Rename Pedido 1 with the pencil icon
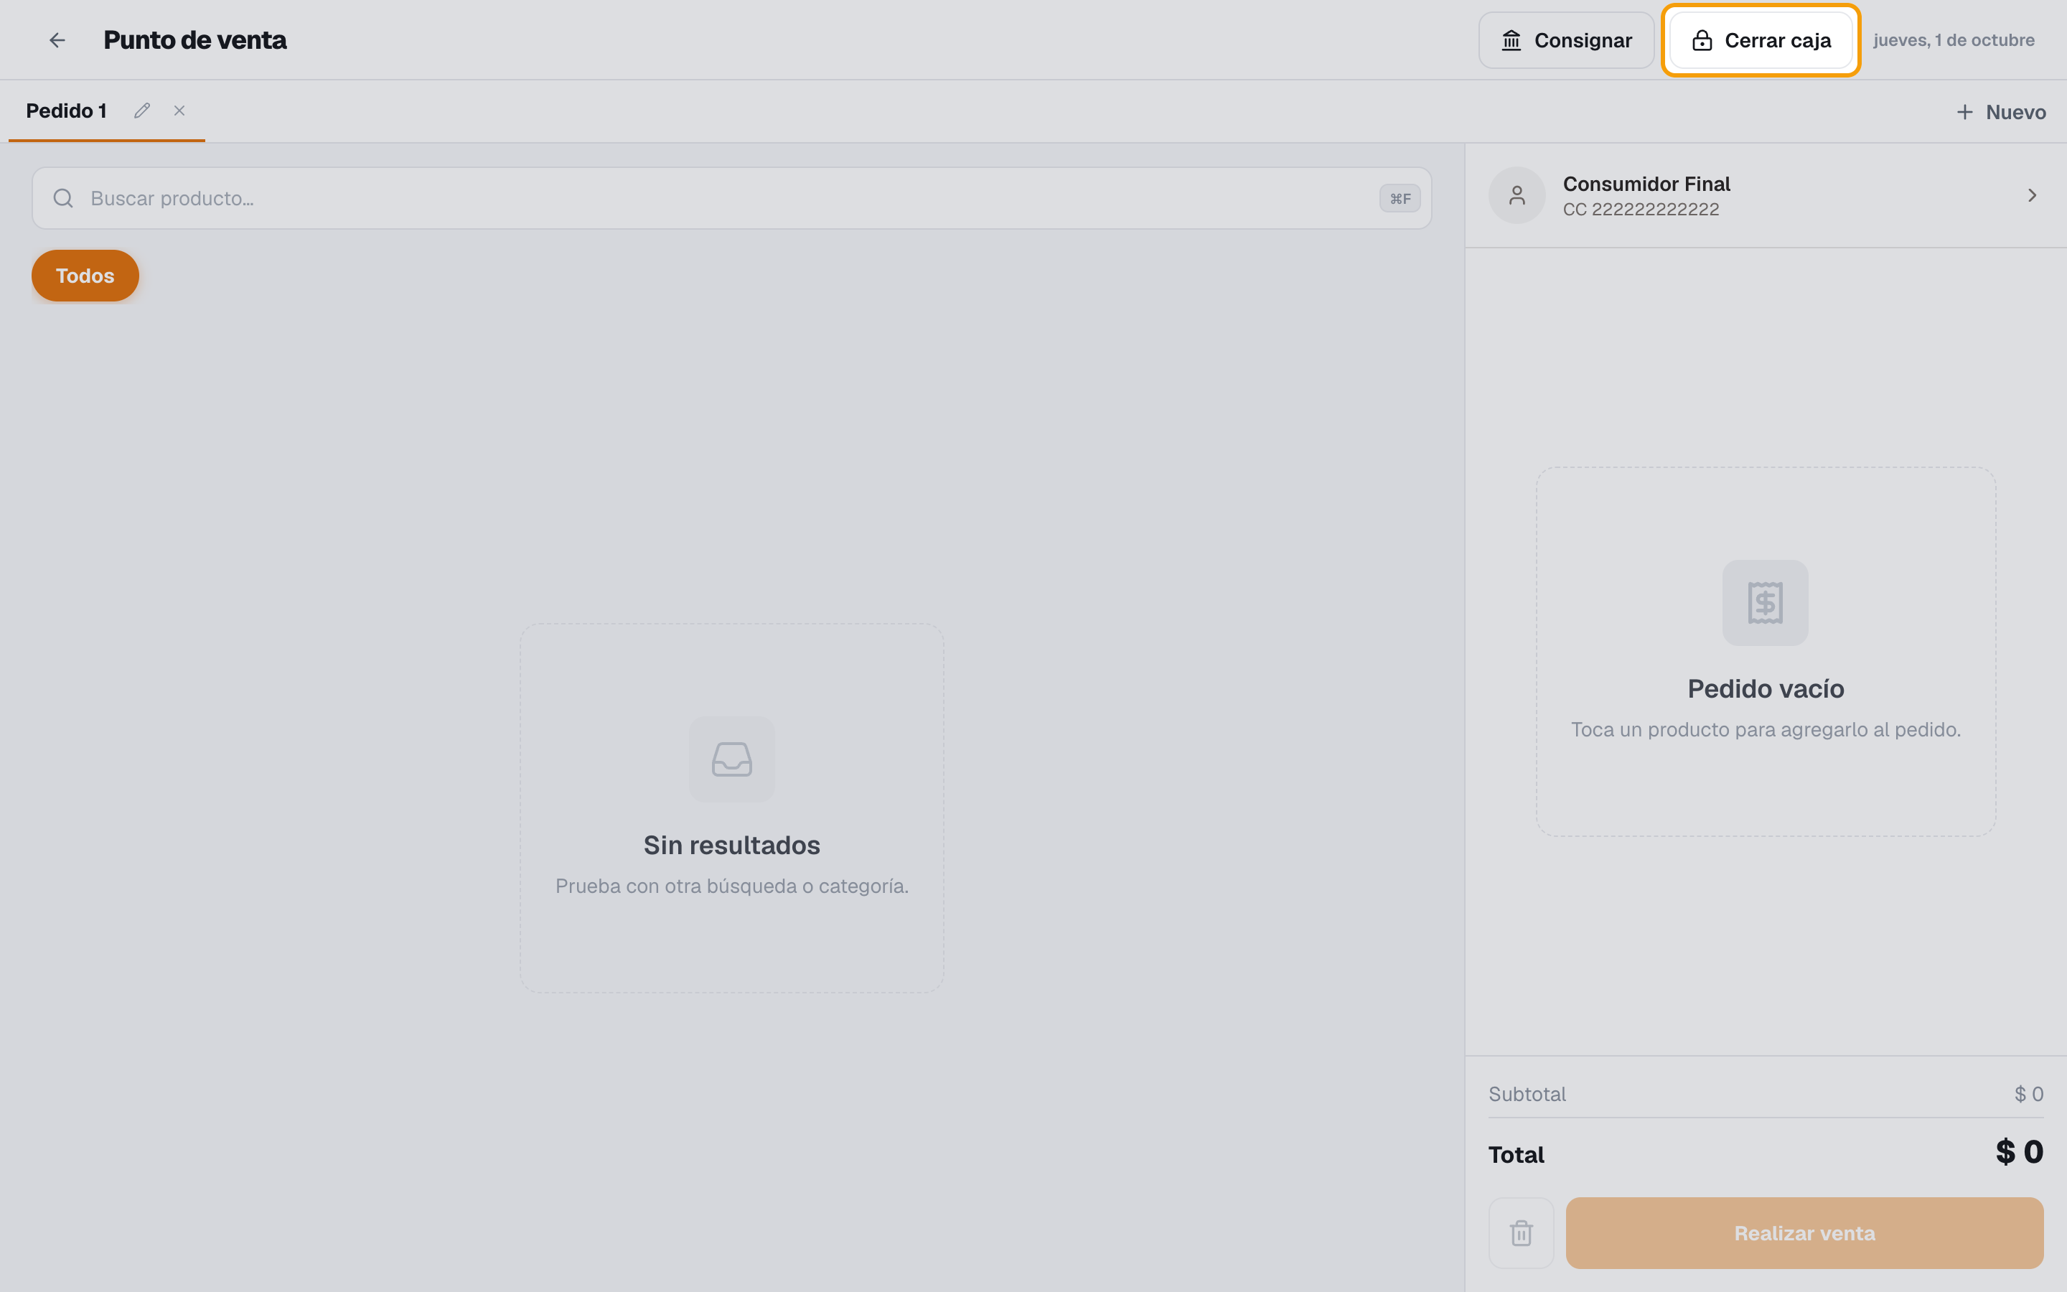2067x1292 pixels. point(142,111)
